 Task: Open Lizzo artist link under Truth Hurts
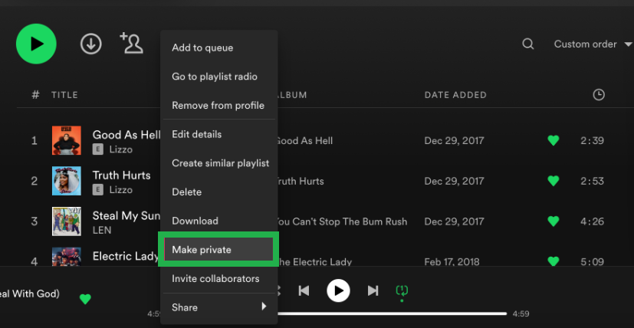coord(121,190)
